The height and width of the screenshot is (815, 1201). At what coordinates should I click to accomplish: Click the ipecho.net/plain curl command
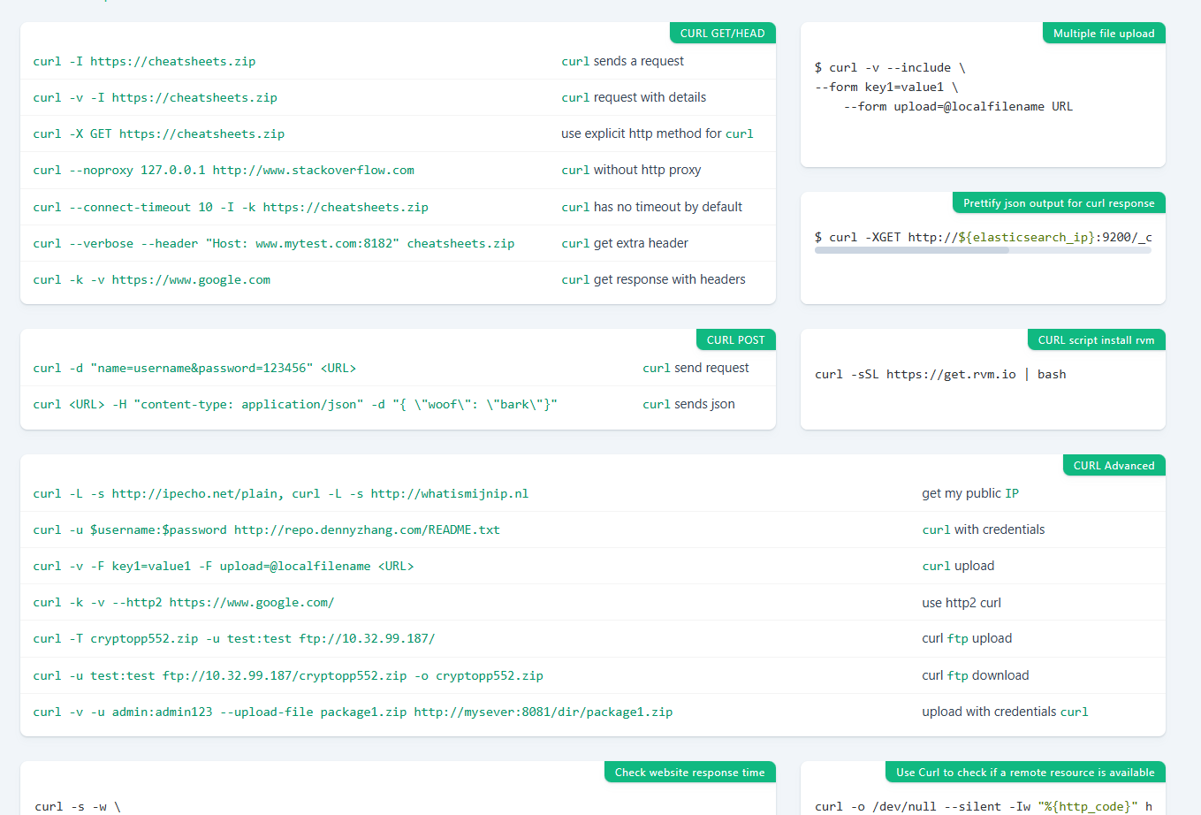[281, 494]
